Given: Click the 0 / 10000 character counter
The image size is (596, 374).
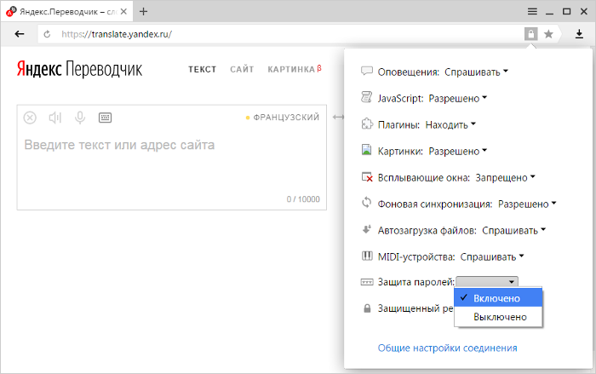Looking at the screenshot, I should coord(303,199).
